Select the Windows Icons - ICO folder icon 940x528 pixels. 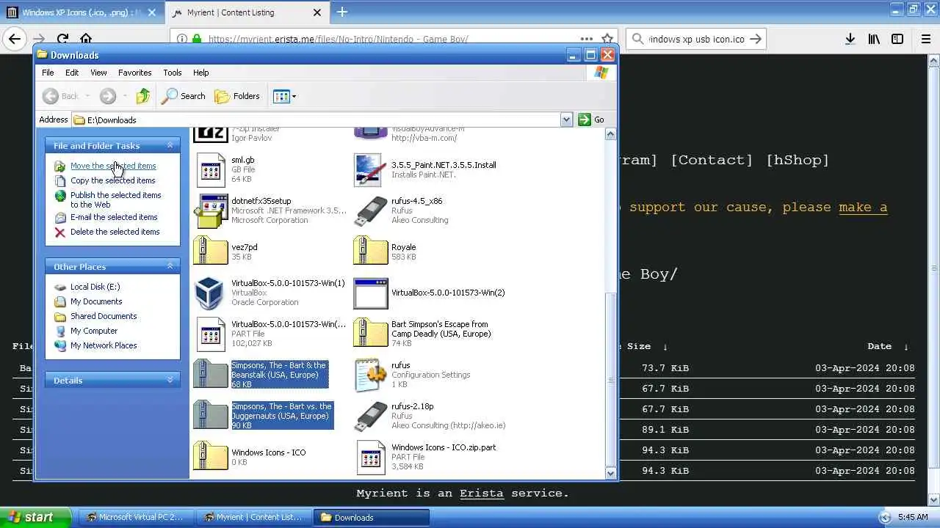211,455
